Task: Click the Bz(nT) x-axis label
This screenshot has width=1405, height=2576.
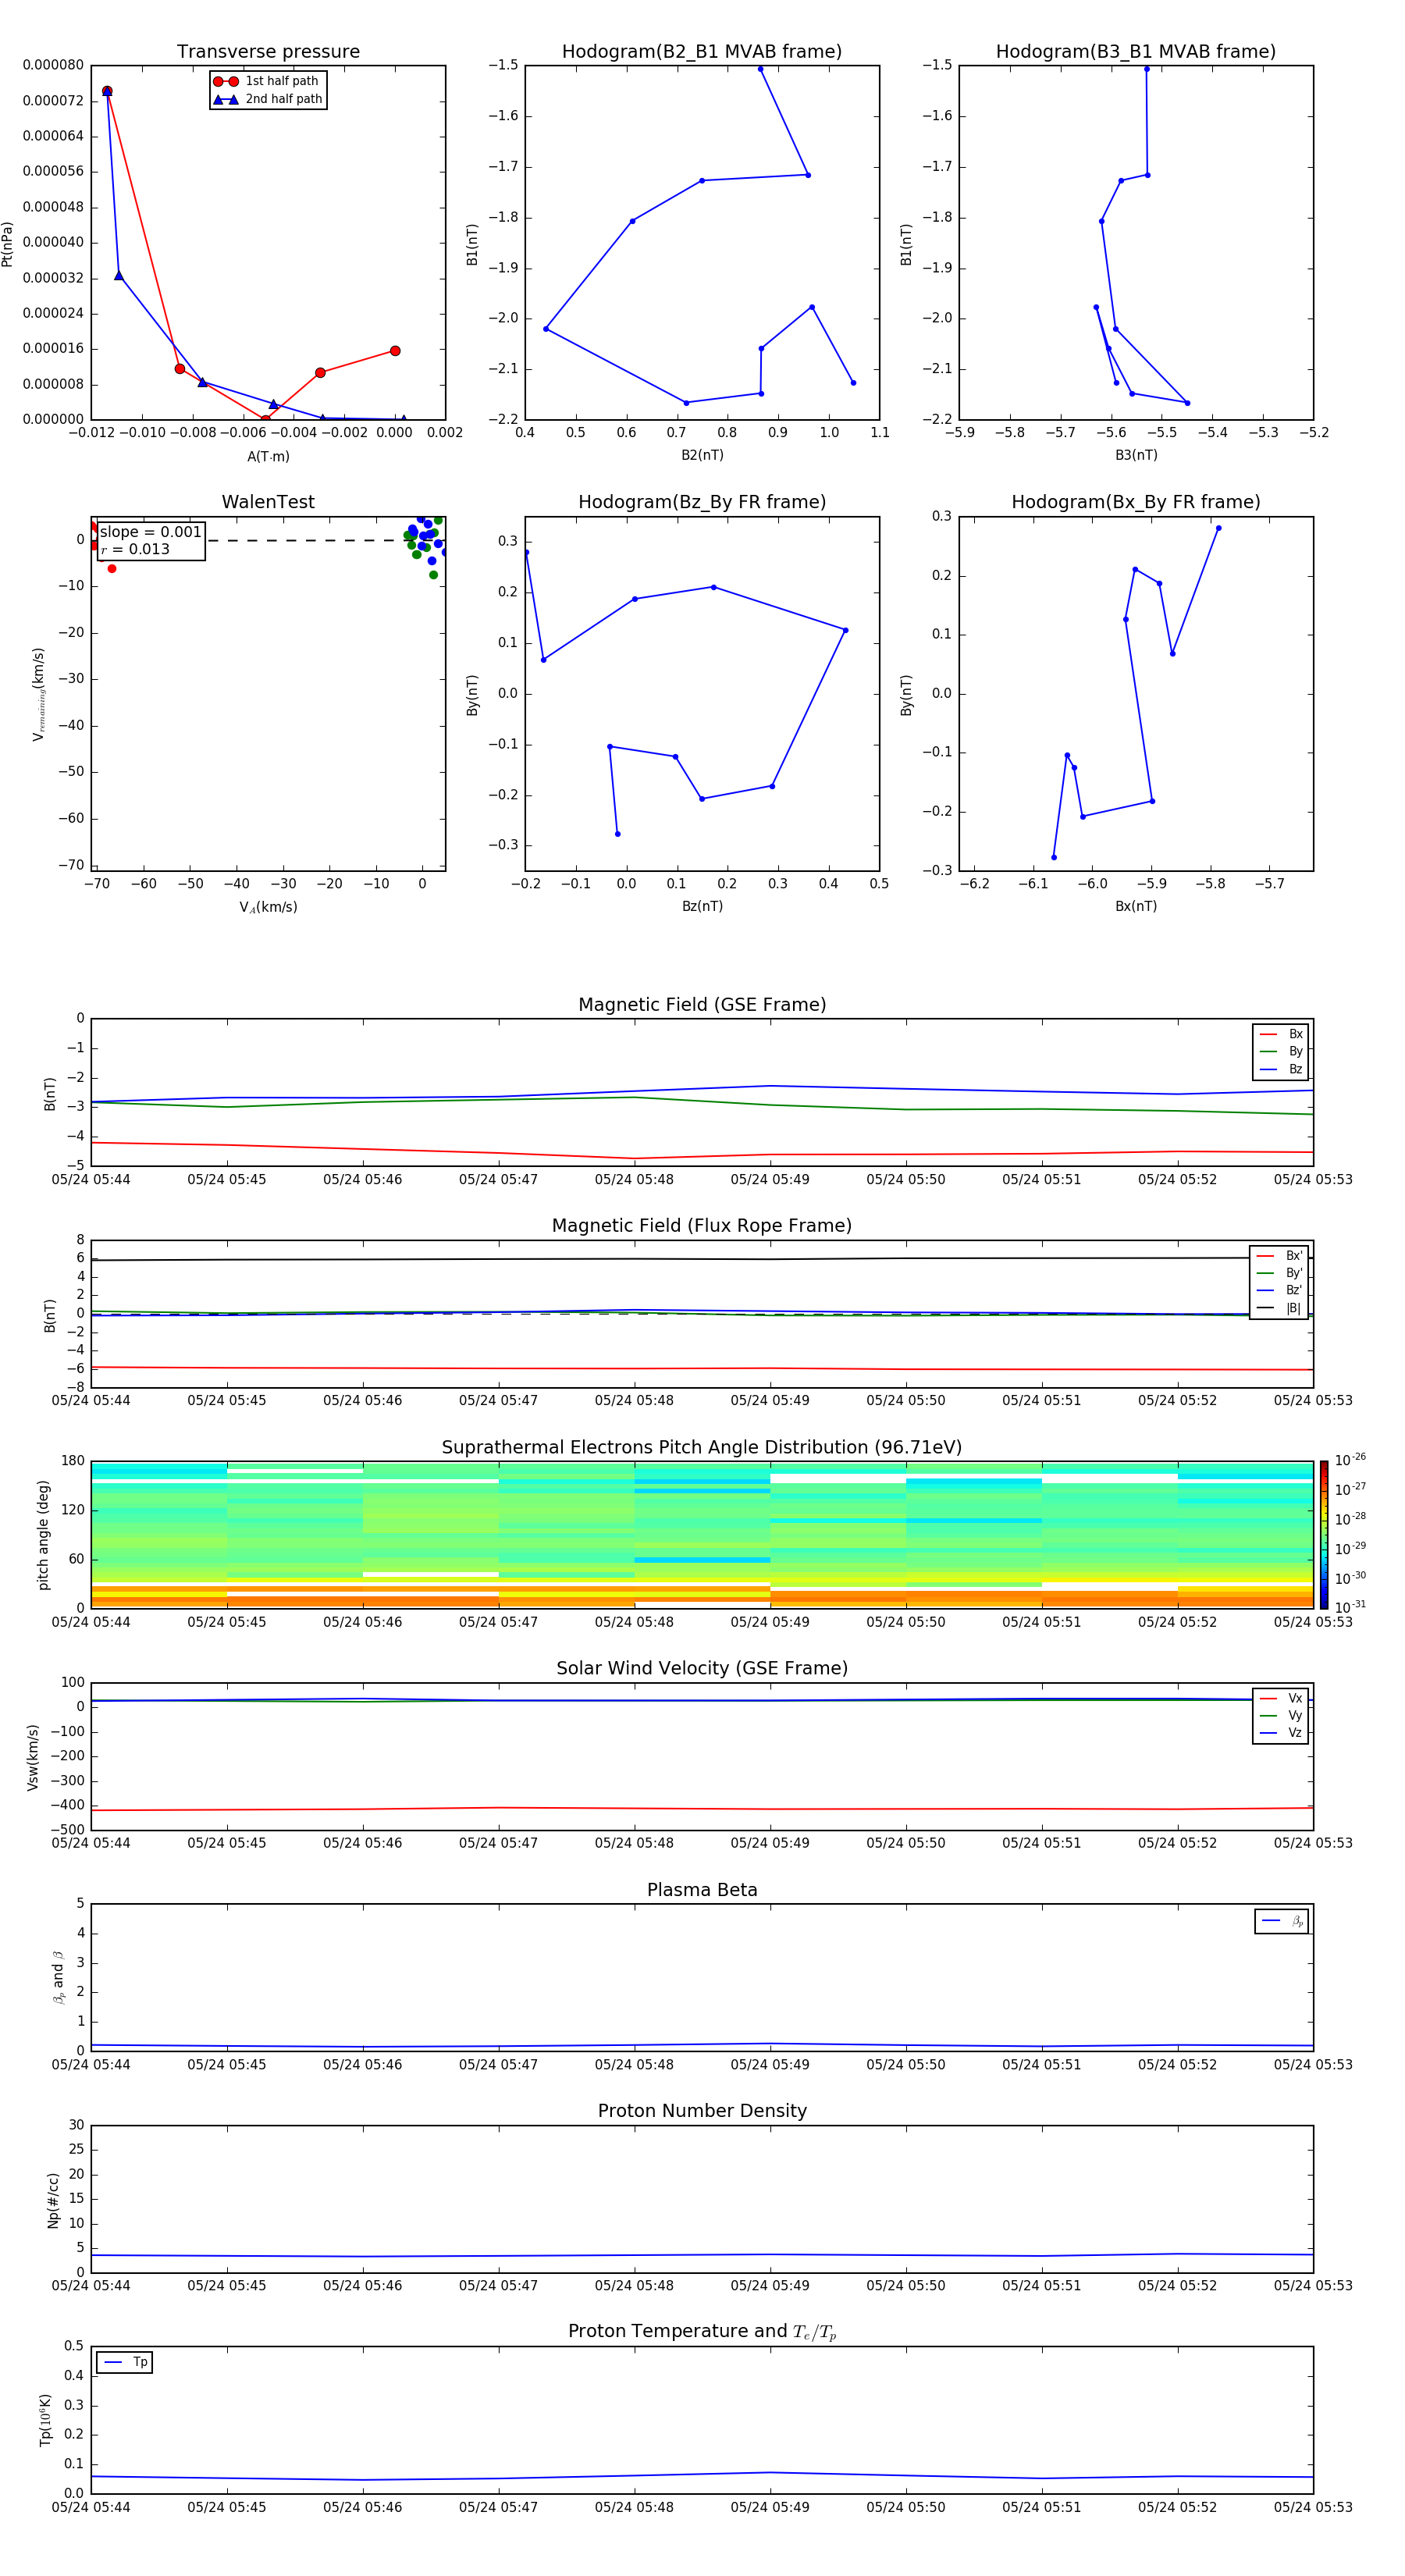Action: 702,906
